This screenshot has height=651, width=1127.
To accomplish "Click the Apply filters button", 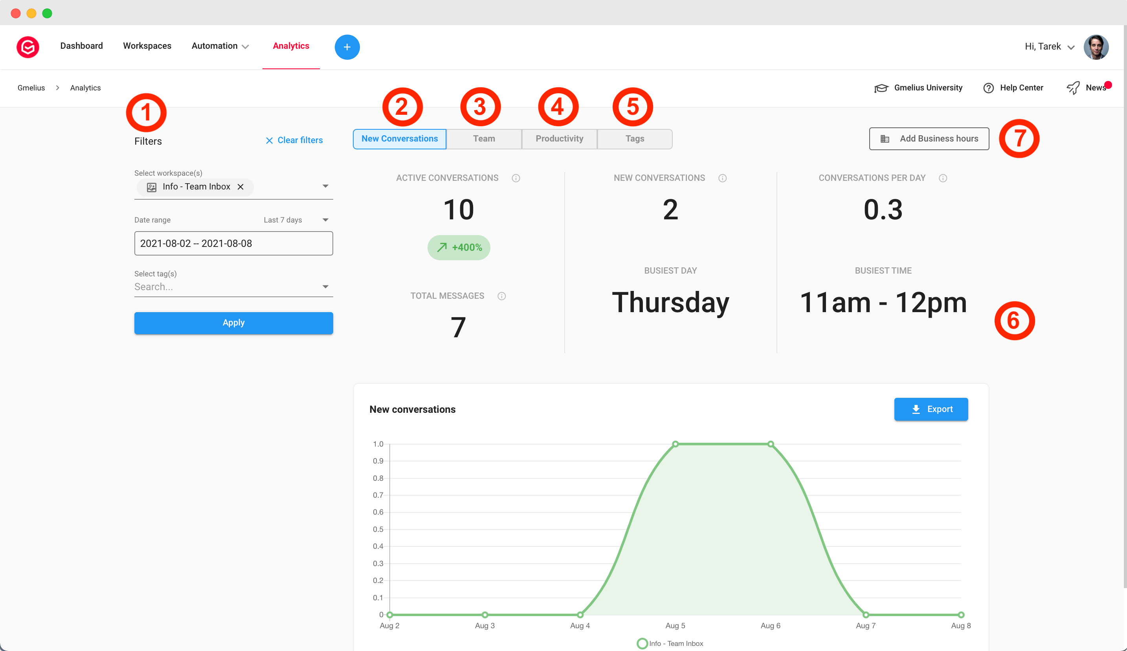I will [233, 323].
